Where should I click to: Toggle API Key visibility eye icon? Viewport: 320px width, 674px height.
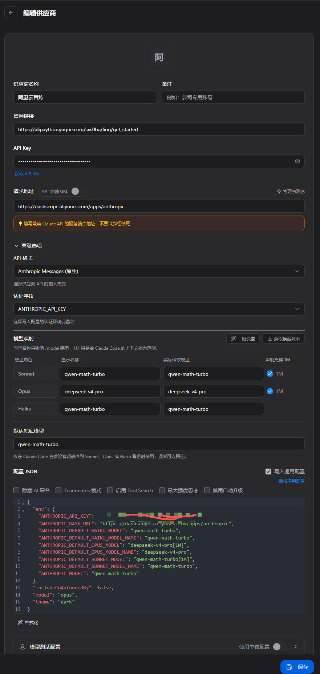click(297, 161)
